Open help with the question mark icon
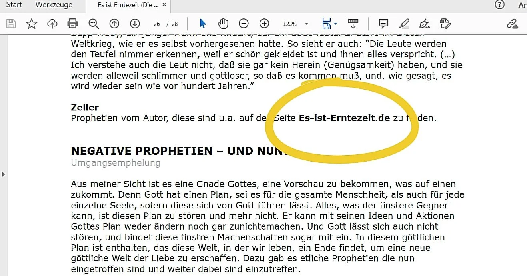The image size is (527, 276). (499, 5)
